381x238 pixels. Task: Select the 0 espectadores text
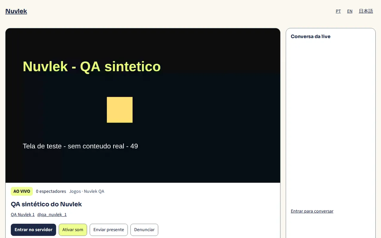(51, 191)
